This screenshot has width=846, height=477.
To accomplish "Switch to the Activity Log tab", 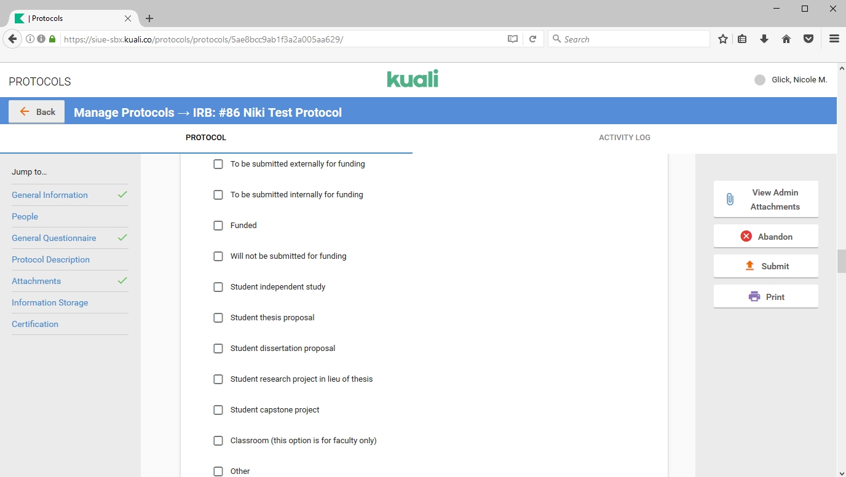I will [x=624, y=138].
